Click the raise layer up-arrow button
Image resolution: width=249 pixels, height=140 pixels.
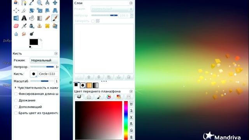(x=89, y=77)
